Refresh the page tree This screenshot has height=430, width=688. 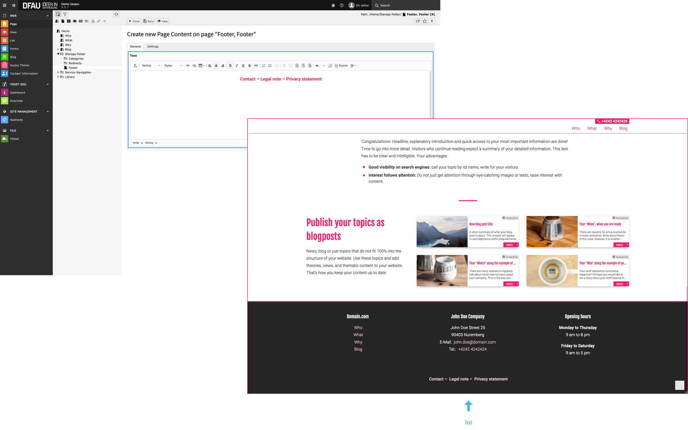point(116,14)
